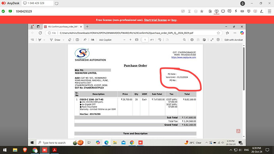Image resolution: width=274 pixels, height=154 pixels.
Task: Click the AnyDesk favorite star icon
Action: 202,11
